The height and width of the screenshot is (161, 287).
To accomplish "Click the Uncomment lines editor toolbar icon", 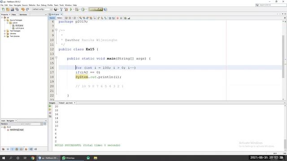I will pos(129,18).
